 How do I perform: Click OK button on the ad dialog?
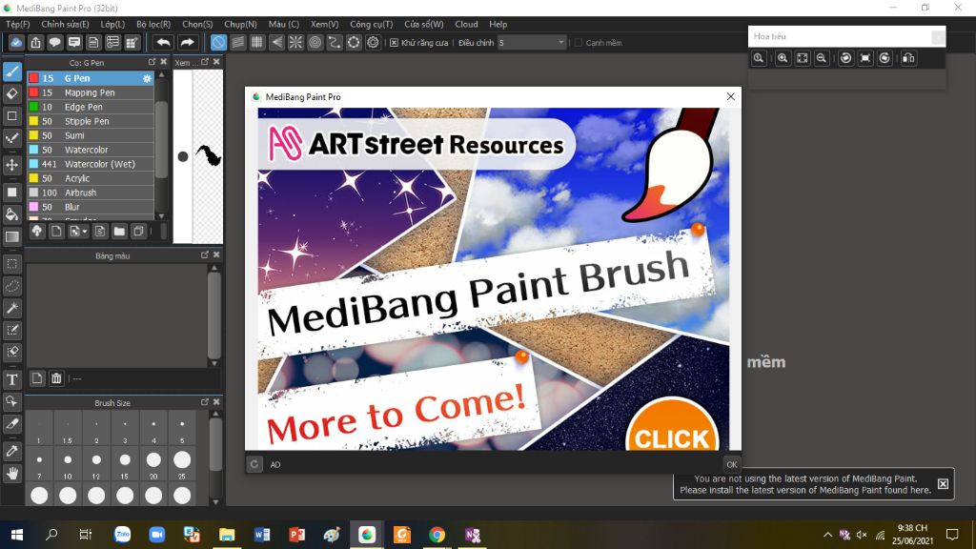(731, 464)
